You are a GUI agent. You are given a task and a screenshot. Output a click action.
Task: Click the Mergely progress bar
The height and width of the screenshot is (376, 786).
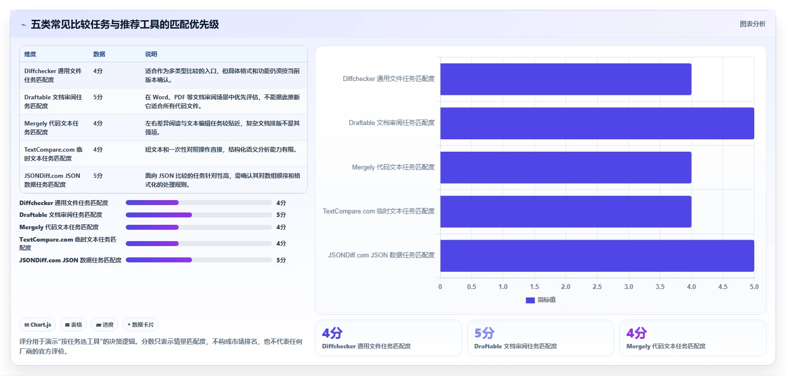tap(198, 227)
